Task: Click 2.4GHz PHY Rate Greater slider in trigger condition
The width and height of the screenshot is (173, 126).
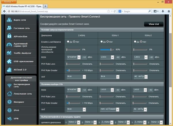Action: [x=73, y=70]
